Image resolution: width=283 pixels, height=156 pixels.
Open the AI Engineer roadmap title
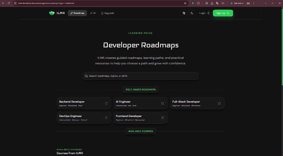tap(123, 102)
